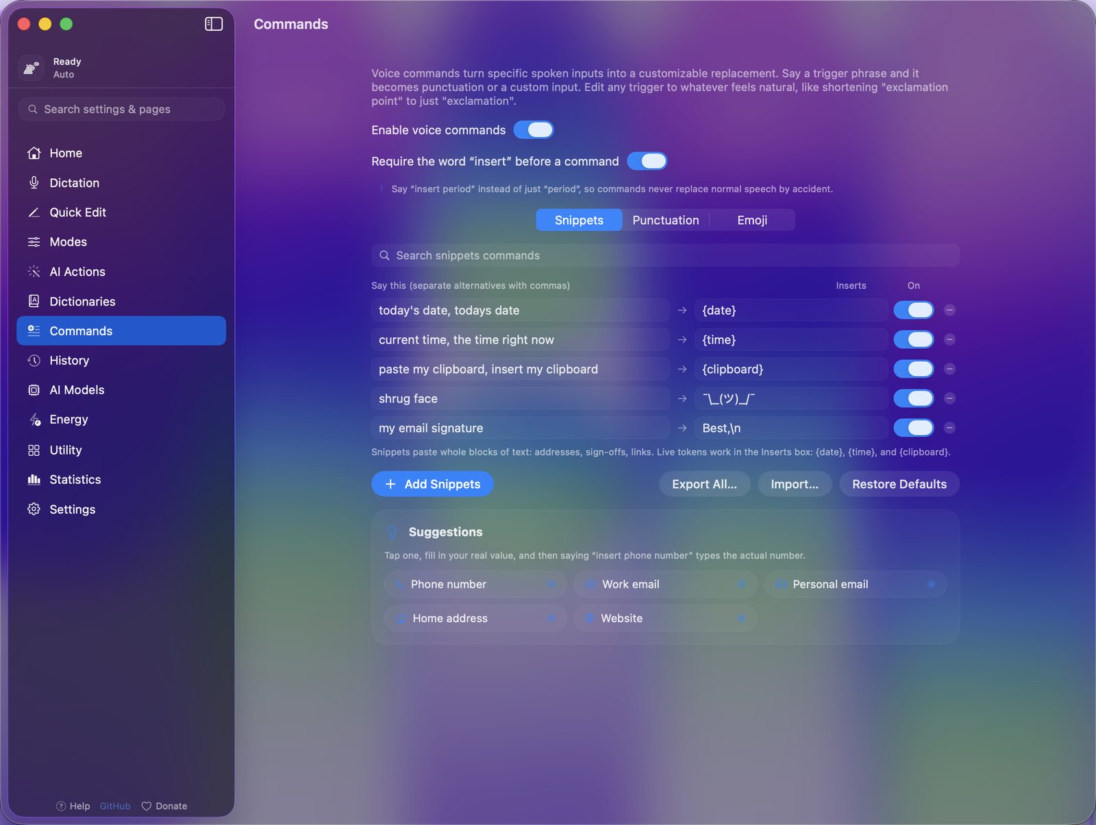The height and width of the screenshot is (825, 1096).
Task: Select Commands in the sidebar
Action: pyautogui.click(x=121, y=331)
